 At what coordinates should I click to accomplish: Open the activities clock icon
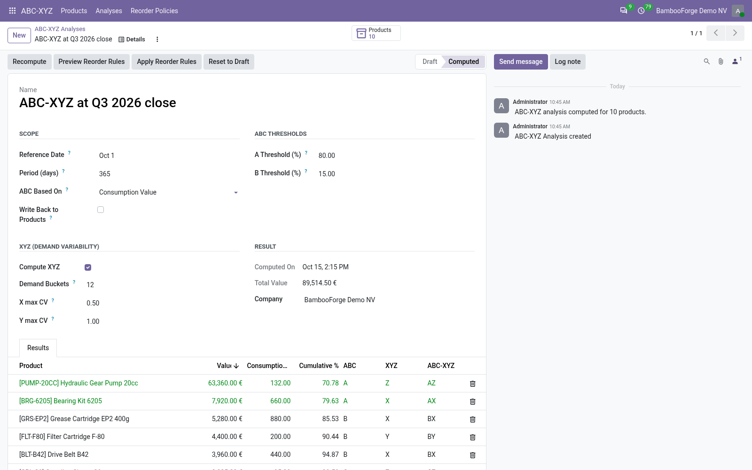[641, 10]
